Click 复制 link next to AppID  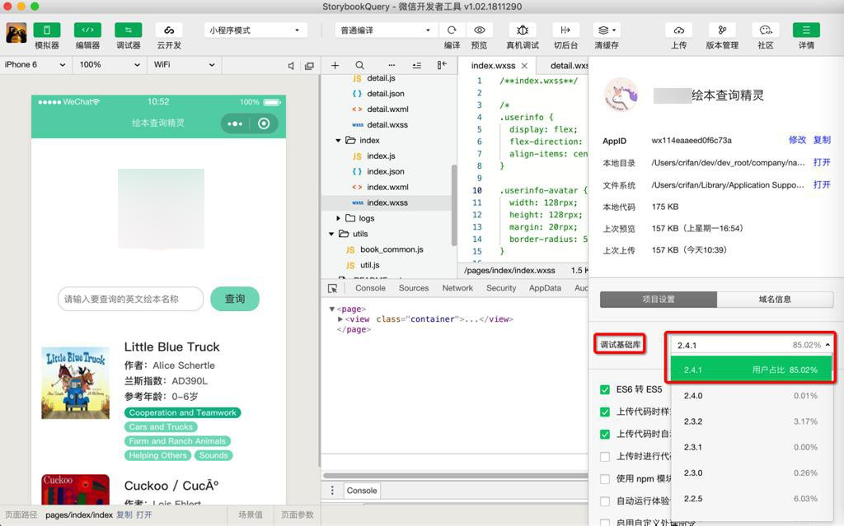point(822,140)
